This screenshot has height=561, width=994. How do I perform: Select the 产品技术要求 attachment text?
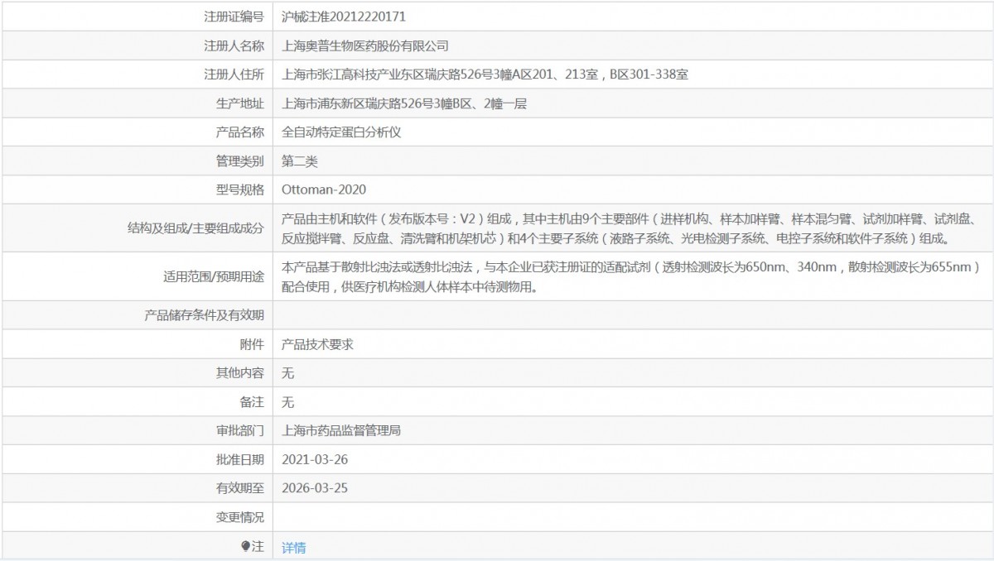click(x=317, y=344)
